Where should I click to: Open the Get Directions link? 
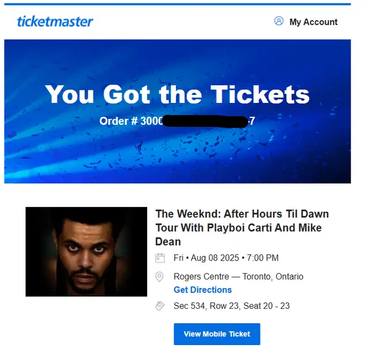202,290
